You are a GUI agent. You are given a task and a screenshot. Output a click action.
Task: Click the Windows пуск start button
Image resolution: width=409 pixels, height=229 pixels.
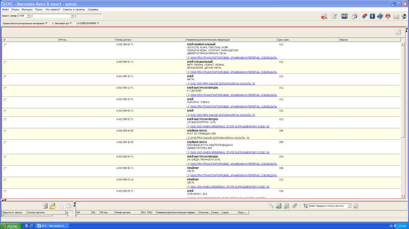pos(11,226)
